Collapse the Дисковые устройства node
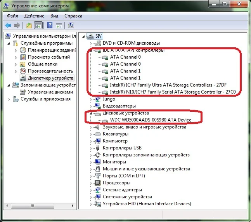 91,114
